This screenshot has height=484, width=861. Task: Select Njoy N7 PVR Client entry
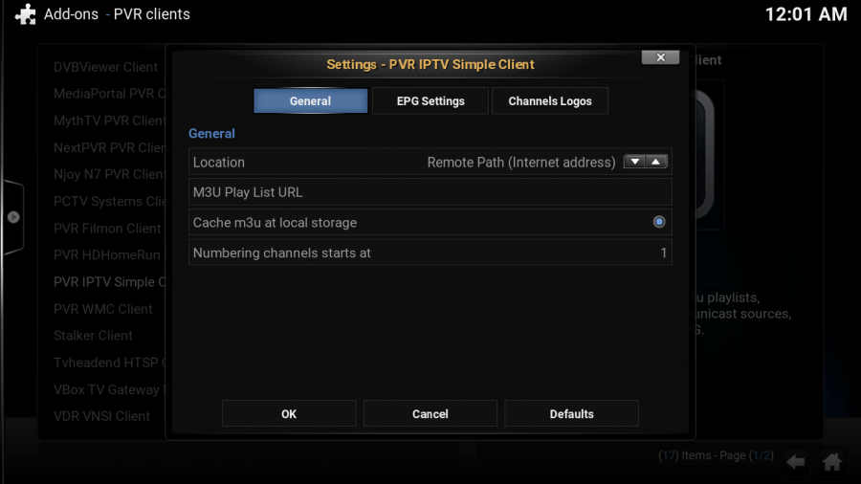click(109, 174)
